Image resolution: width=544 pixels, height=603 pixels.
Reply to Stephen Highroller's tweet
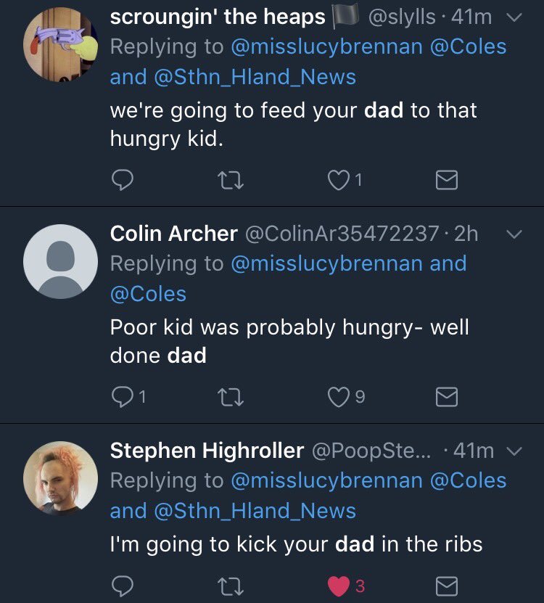pos(123,585)
